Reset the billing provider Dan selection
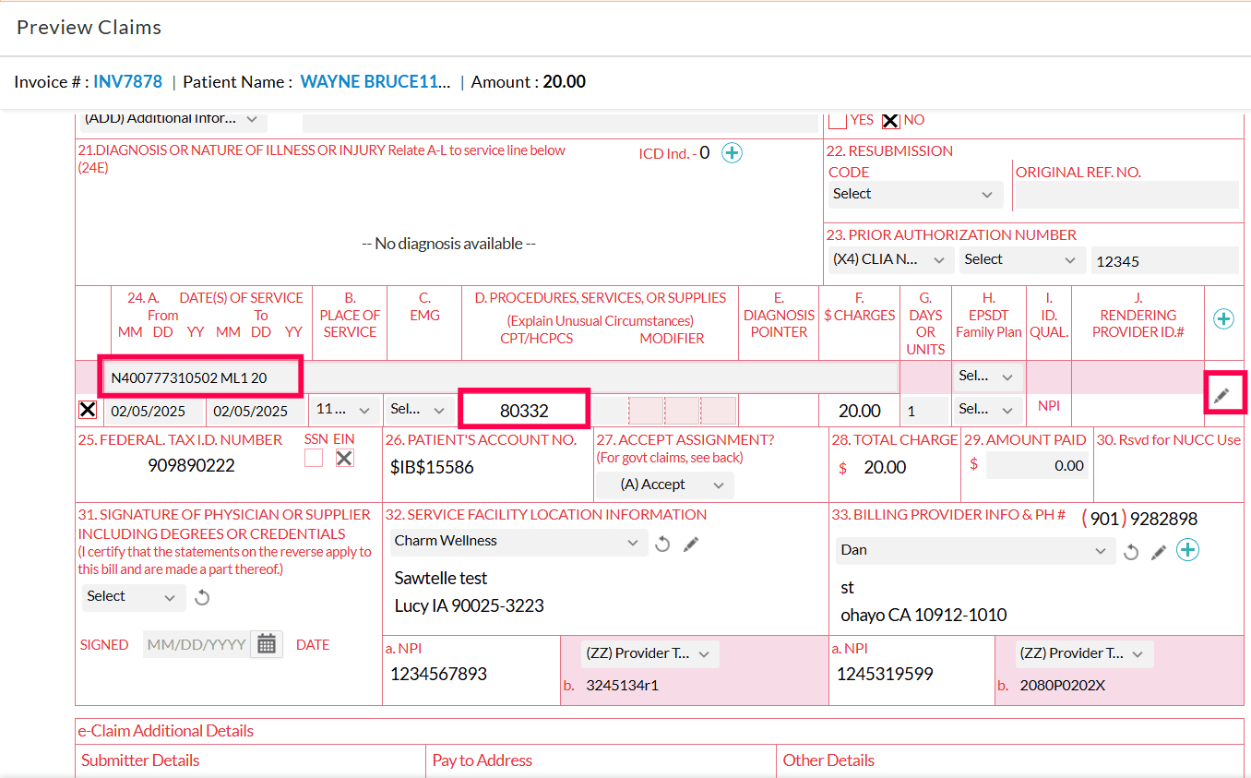 (1131, 549)
